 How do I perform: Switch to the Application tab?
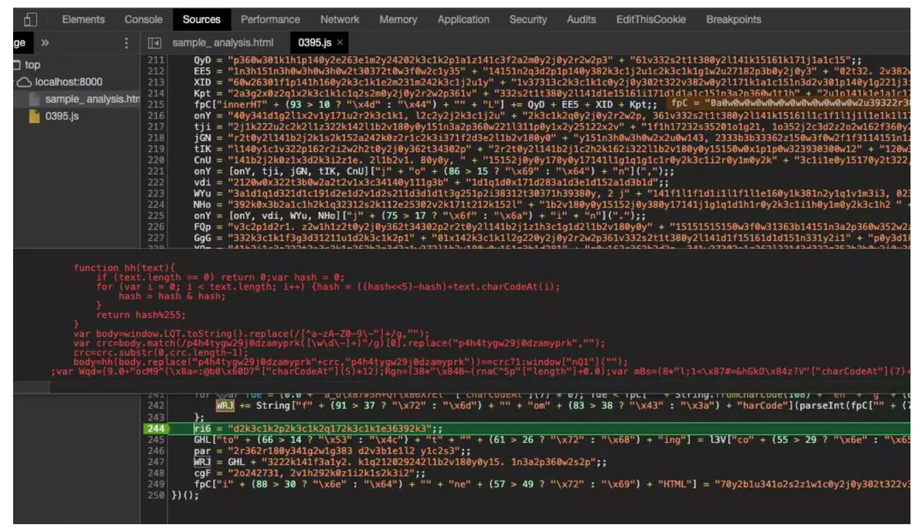click(x=463, y=20)
